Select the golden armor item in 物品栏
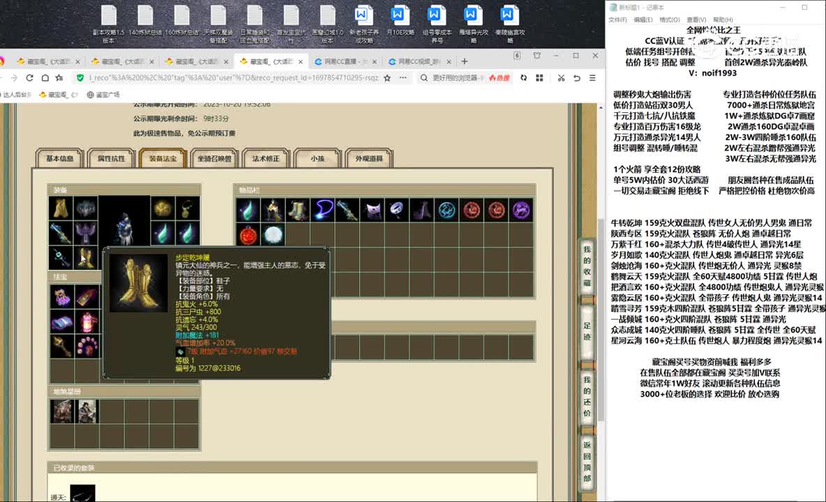 click(x=273, y=210)
